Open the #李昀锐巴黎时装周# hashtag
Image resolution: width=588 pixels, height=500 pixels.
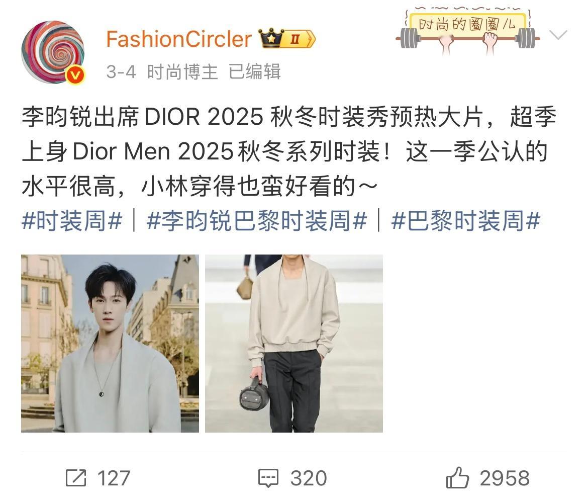[x=256, y=220]
